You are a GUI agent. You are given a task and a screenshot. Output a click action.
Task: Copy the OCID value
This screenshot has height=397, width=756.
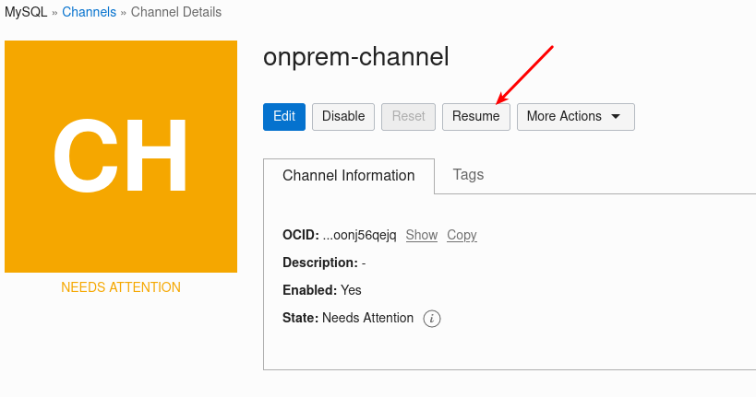pyautogui.click(x=462, y=235)
